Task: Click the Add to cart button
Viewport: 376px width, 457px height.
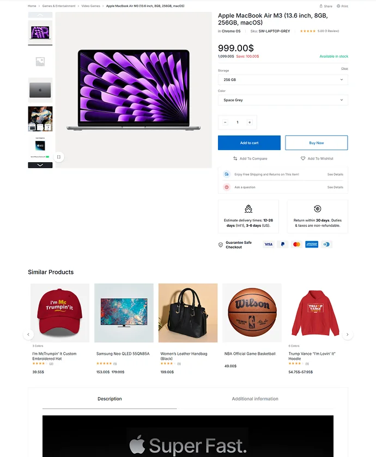Action: pos(250,143)
